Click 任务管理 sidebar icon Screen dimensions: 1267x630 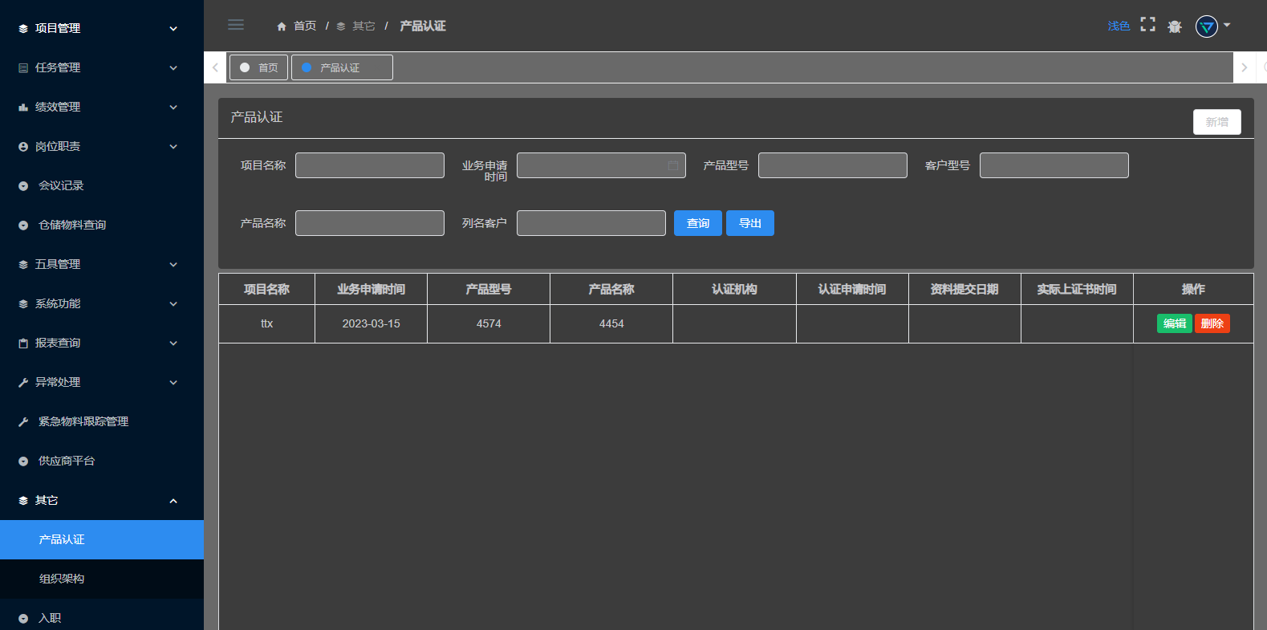click(23, 68)
